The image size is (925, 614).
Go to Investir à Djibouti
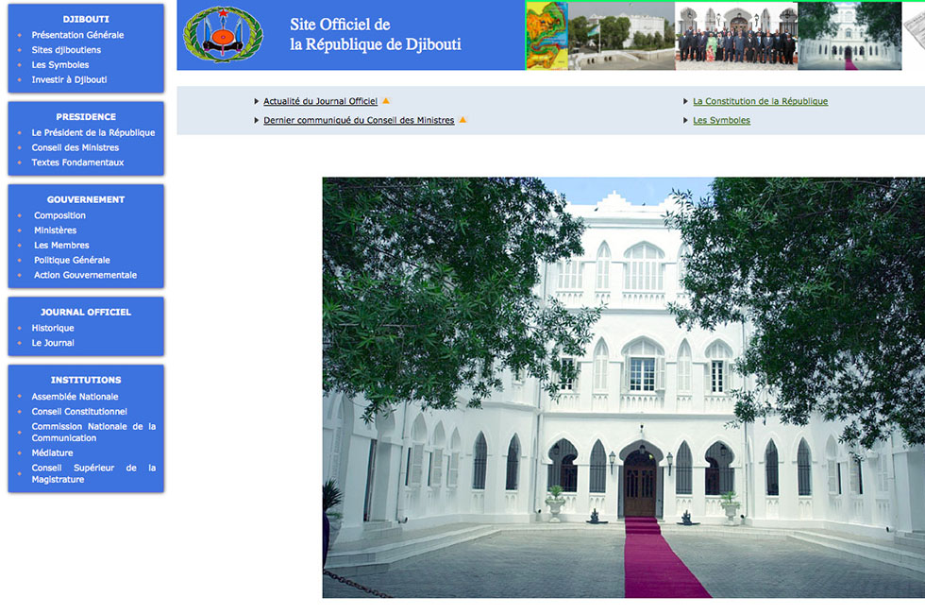pos(69,79)
